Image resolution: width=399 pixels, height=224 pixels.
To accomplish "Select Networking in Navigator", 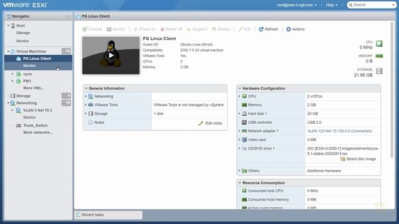I will point(26,103).
